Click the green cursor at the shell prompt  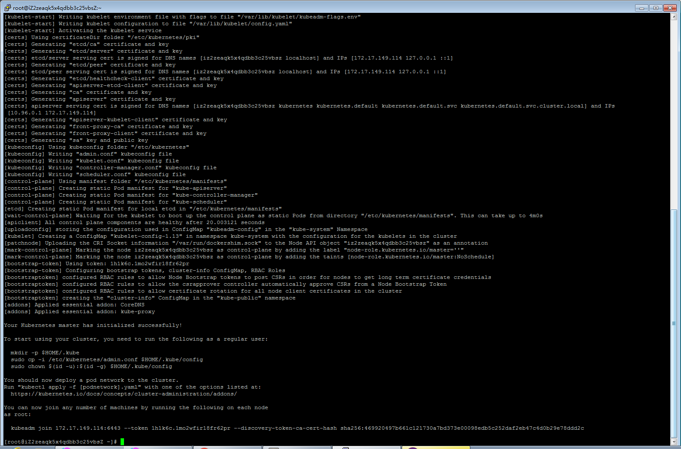pyautogui.click(x=122, y=442)
